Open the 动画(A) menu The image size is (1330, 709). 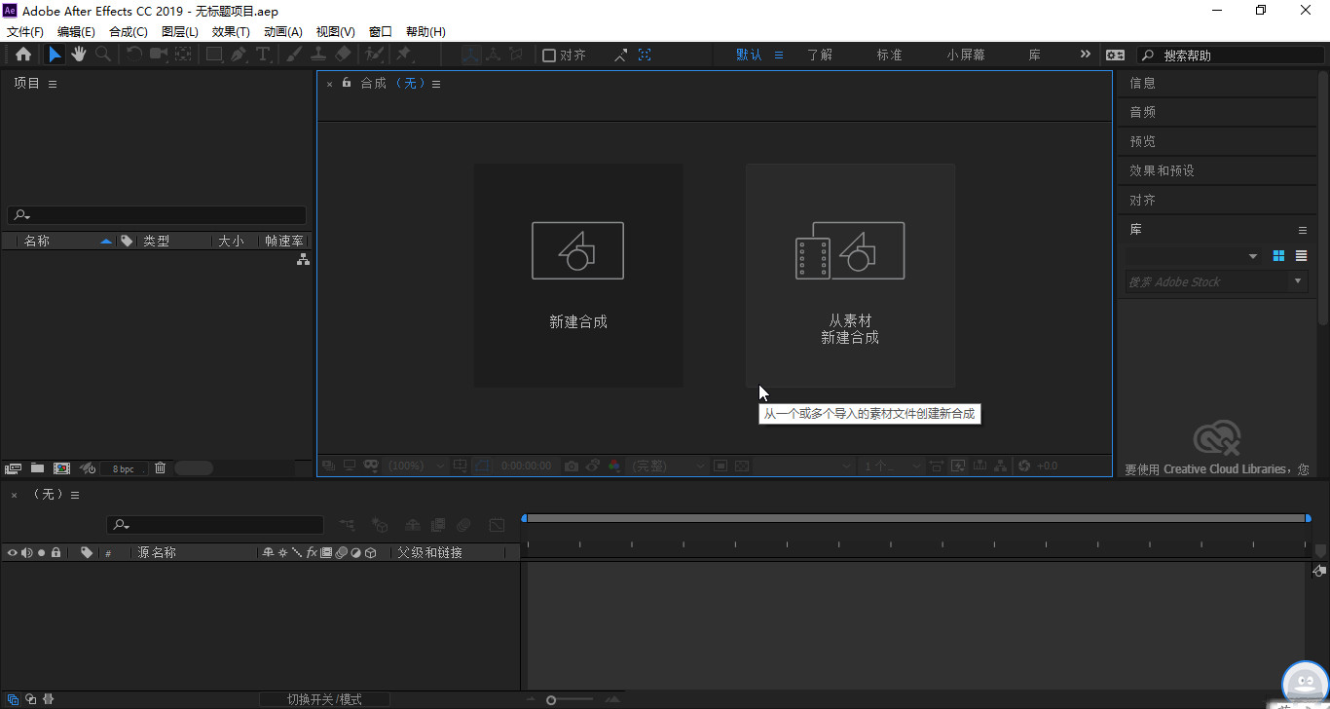click(283, 32)
